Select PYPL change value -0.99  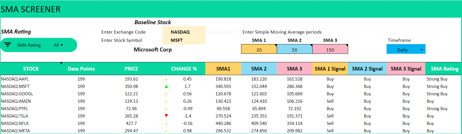click(x=187, y=108)
